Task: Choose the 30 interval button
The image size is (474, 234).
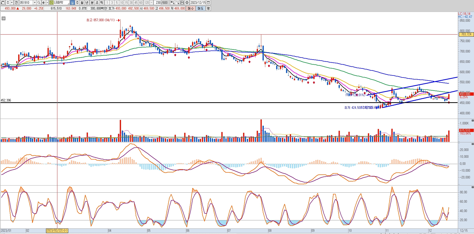Action: (131, 3)
